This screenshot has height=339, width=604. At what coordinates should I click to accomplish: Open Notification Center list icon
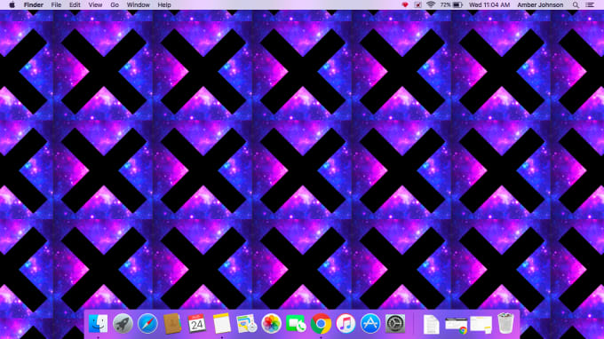click(x=590, y=5)
